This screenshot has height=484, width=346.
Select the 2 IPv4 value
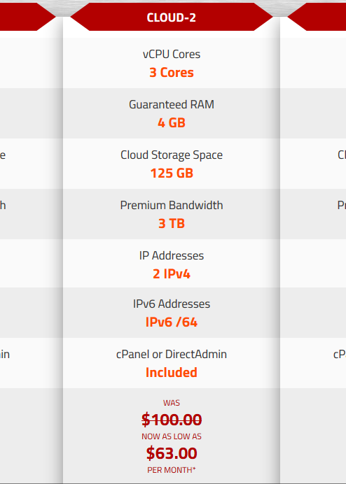pos(172,273)
